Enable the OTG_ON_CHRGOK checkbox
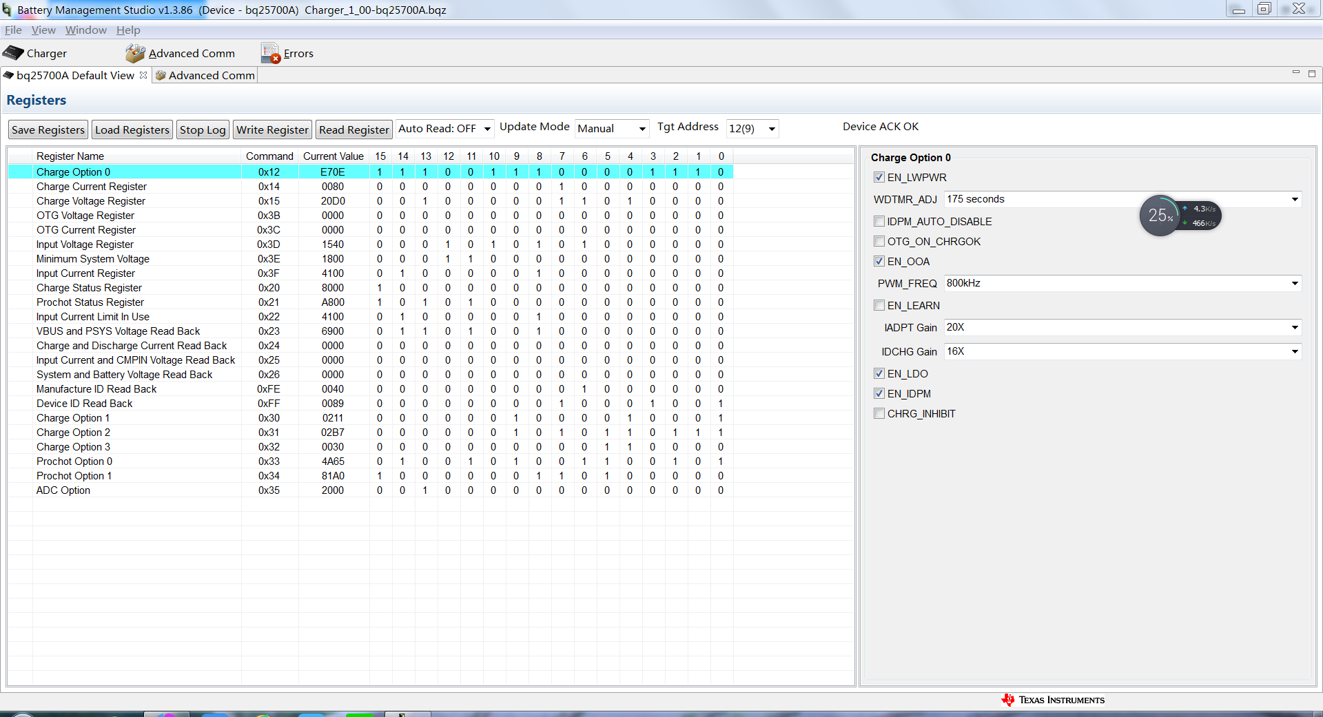This screenshot has height=717, width=1323. [879, 241]
